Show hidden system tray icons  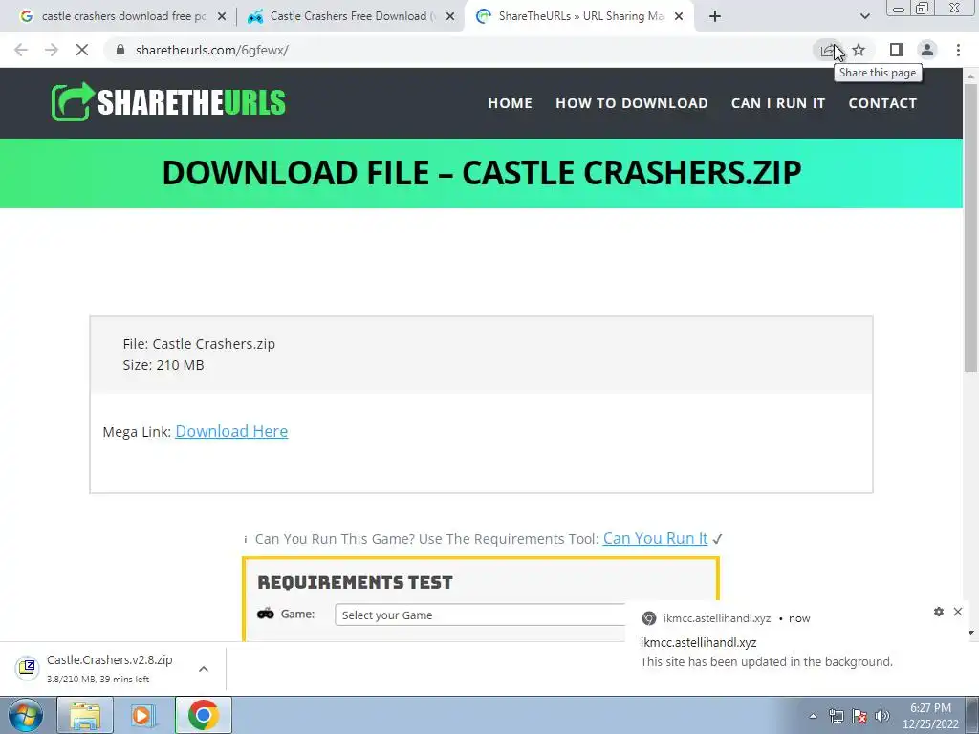813,716
